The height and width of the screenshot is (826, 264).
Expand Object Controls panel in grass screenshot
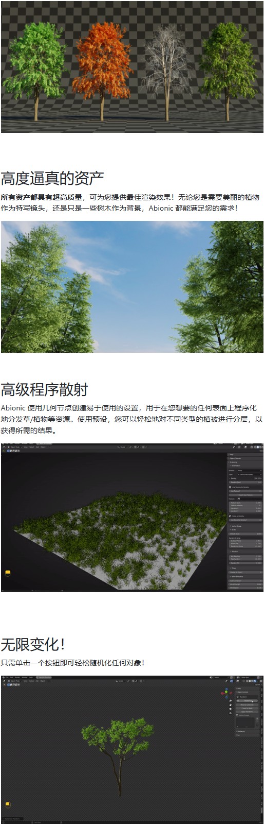(x=245, y=458)
